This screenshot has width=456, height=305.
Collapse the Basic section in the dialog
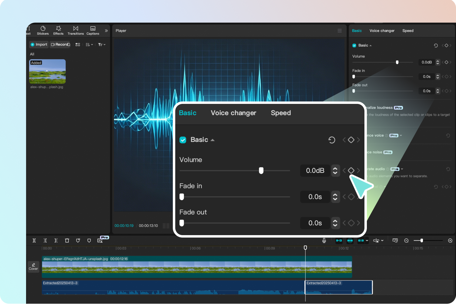tap(213, 140)
